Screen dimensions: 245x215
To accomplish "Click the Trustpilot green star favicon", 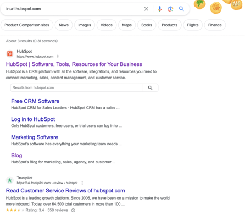I will click(x=10, y=180).
